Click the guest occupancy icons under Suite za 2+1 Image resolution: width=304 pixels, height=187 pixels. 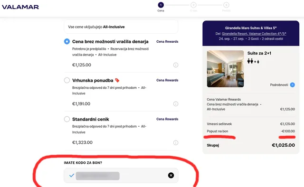253,61
